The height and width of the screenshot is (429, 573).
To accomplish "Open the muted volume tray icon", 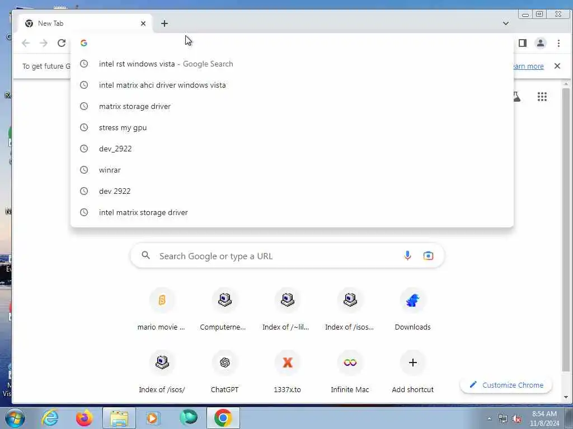I will (516, 419).
